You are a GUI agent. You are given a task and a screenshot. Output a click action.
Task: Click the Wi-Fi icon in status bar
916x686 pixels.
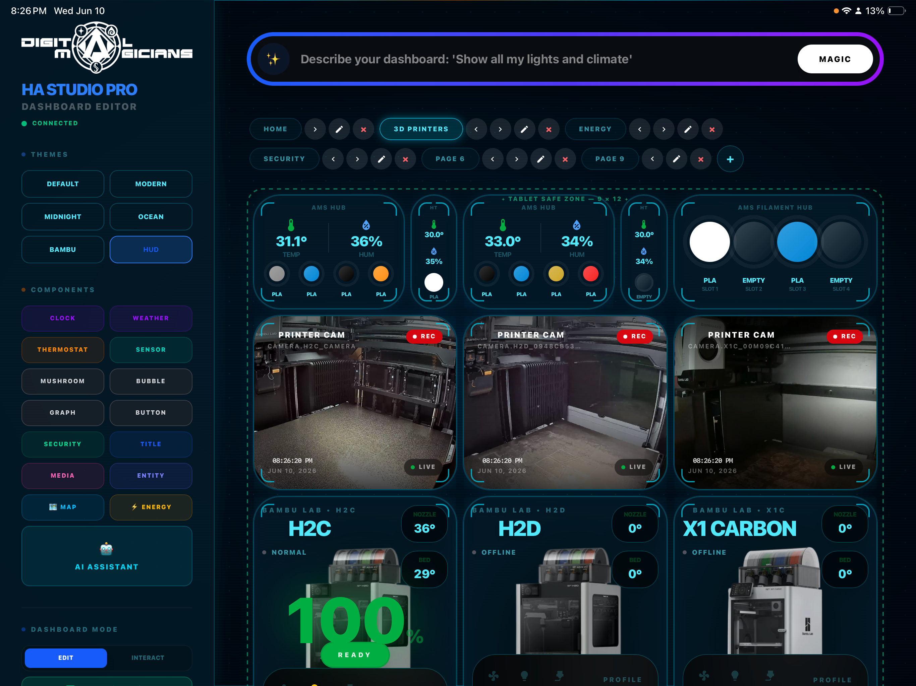847,11
